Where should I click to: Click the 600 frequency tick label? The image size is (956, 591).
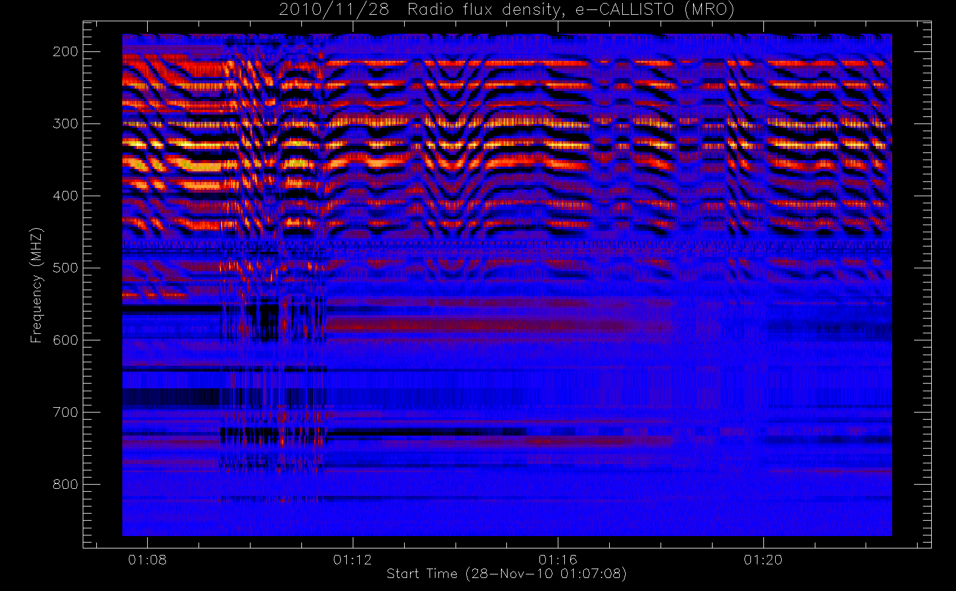pyautogui.click(x=65, y=340)
